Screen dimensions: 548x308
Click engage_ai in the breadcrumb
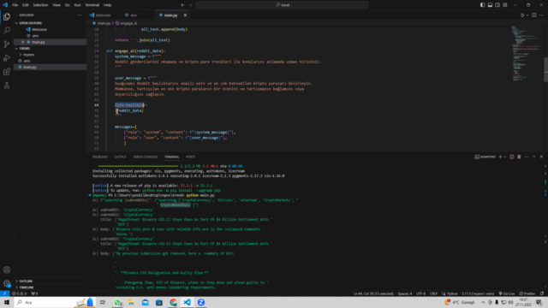pos(128,23)
